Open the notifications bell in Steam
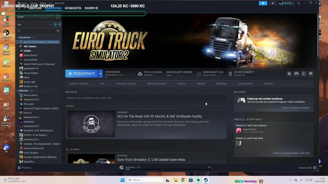Screen dimensions: 328x184 click(272, 3)
